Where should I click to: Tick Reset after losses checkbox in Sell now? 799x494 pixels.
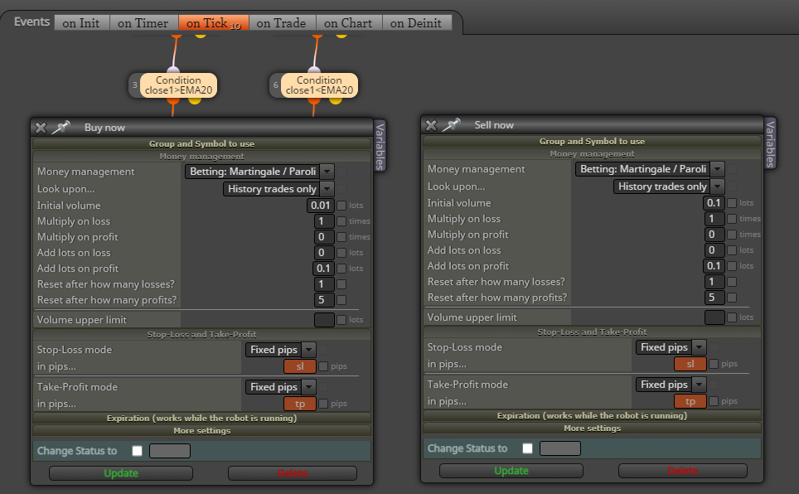732,282
